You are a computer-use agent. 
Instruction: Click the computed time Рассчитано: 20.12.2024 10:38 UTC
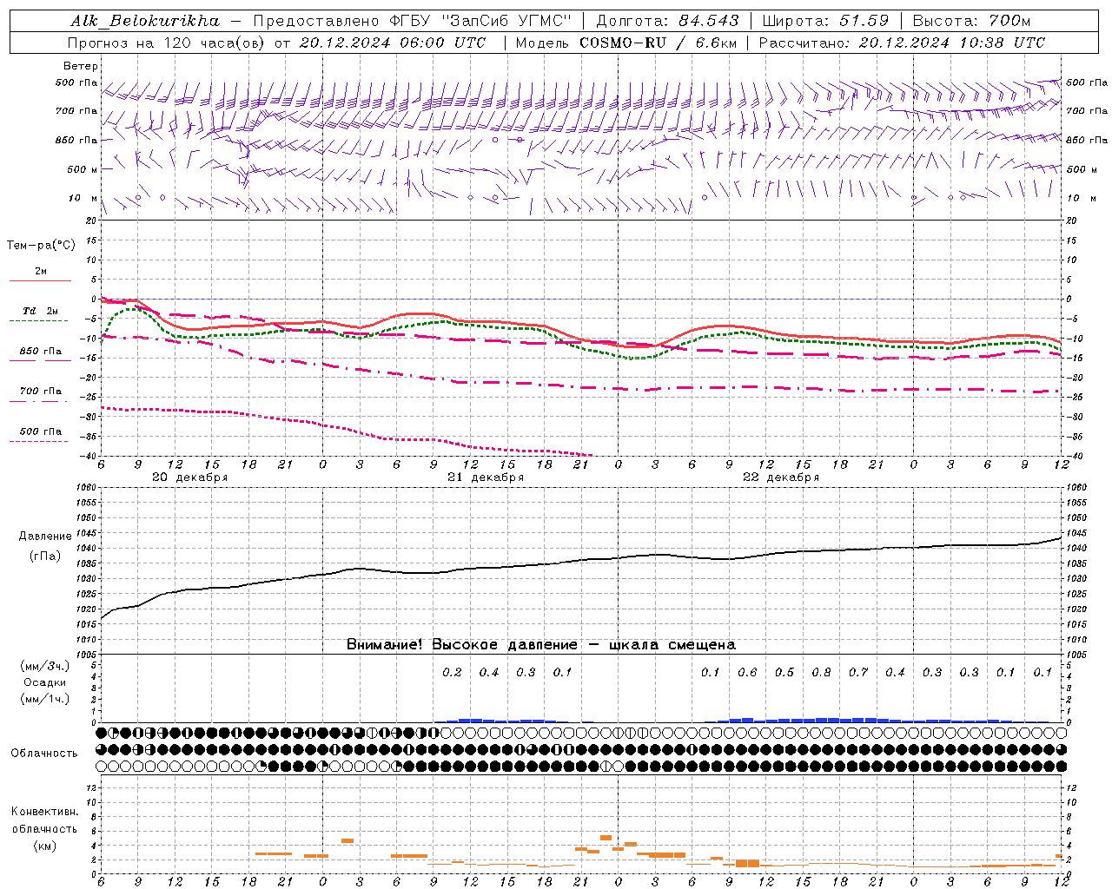click(902, 43)
